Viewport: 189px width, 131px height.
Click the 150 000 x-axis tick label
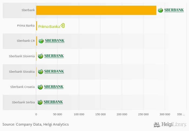(x=101, y=114)
